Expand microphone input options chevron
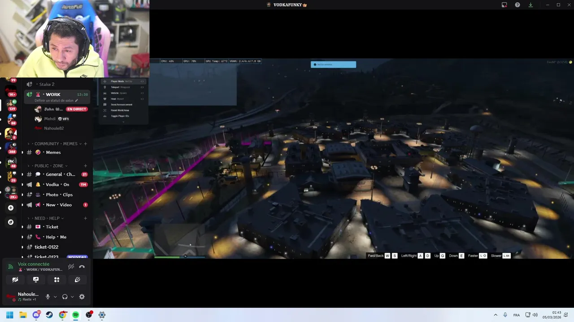 click(x=55, y=297)
